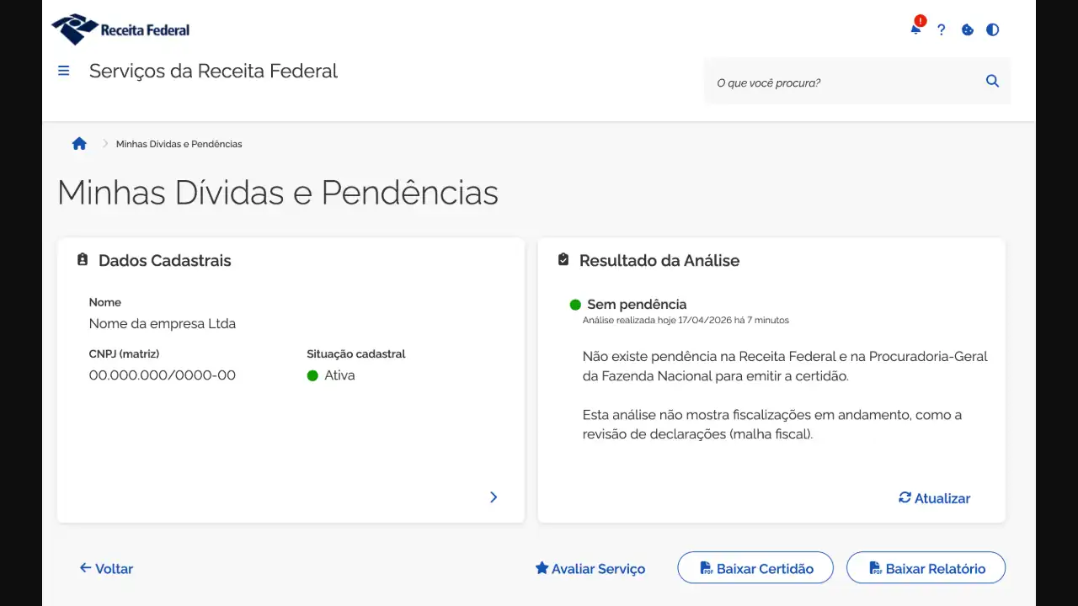Click the home icon in the breadcrumb
1078x606 pixels.
tap(79, 143)
